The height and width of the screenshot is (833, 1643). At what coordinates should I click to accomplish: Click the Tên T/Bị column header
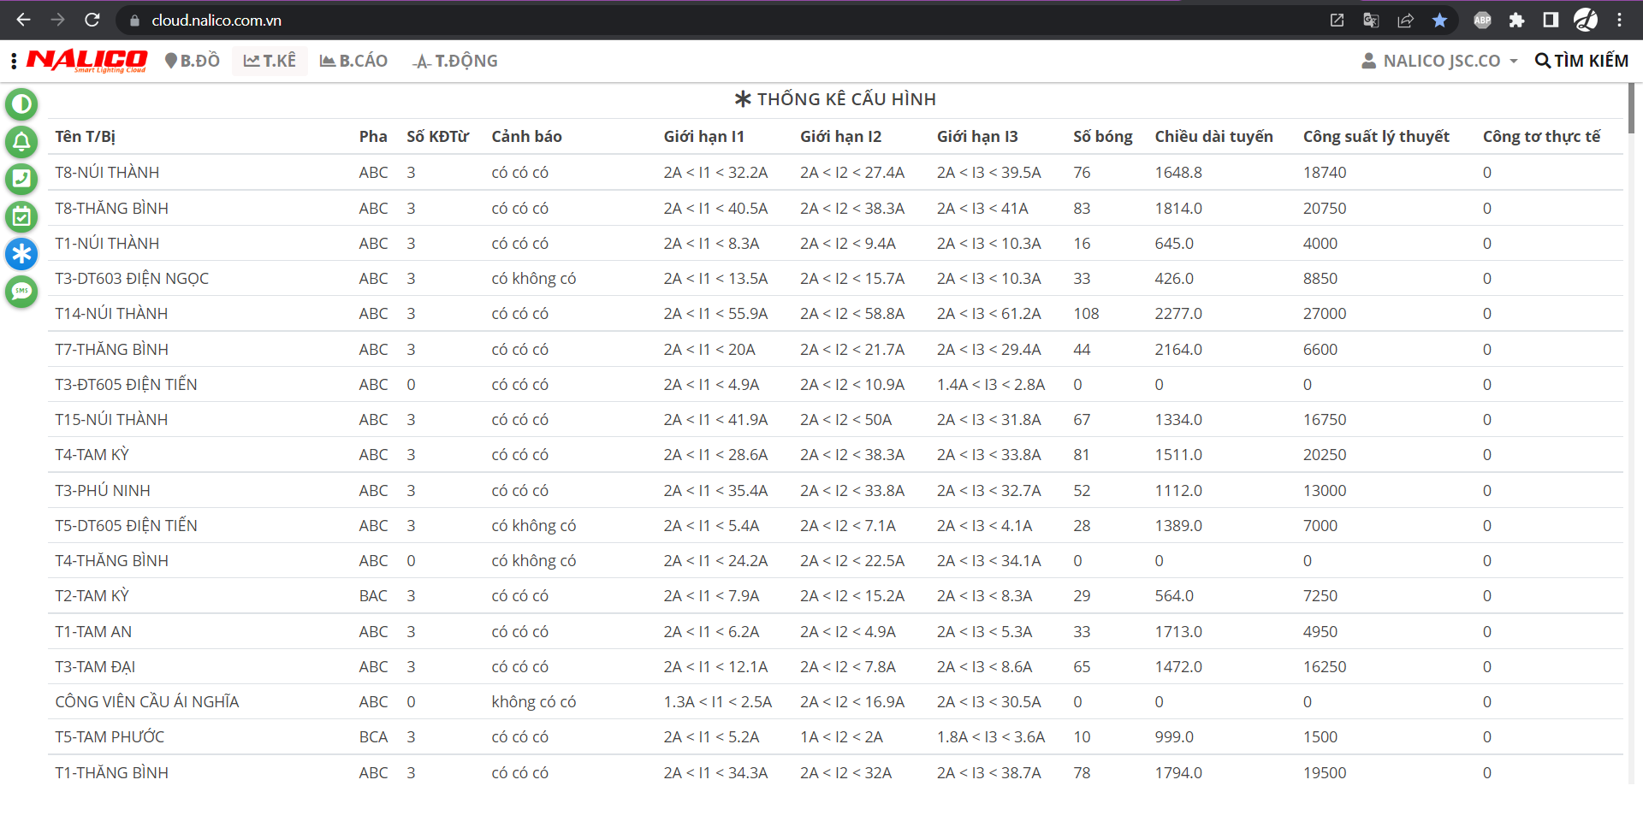click(86, 137)
